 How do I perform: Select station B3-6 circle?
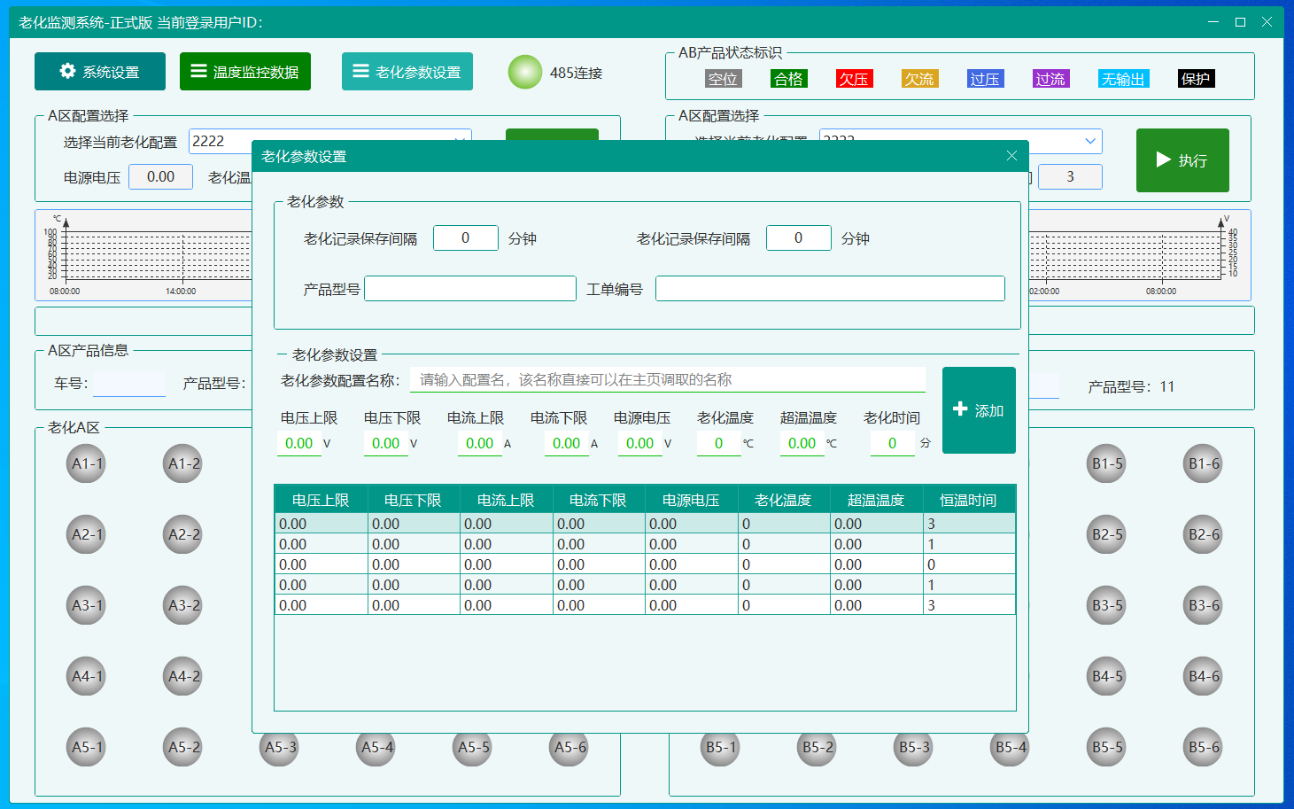[1204, 605]
